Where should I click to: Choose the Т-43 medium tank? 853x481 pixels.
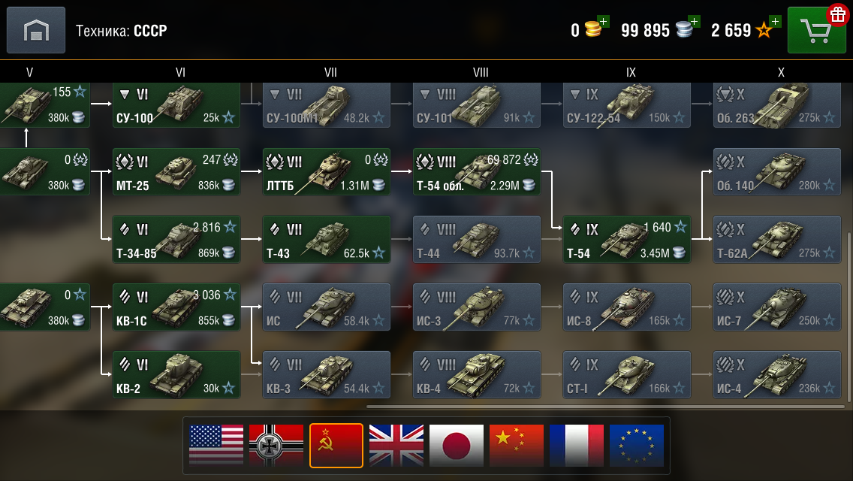tap(327, 239)
